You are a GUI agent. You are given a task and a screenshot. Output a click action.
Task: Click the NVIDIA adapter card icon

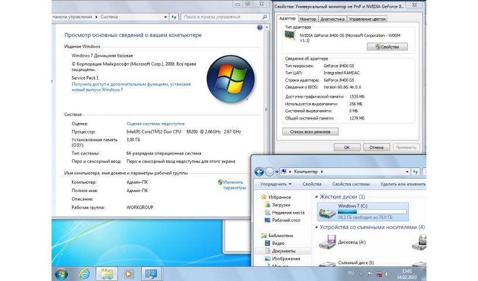tap(290, 36)
